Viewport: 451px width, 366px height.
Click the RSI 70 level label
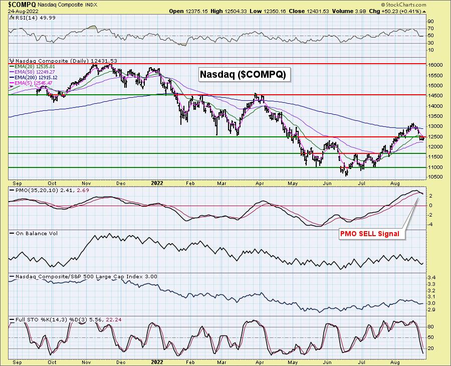[430, 28]
